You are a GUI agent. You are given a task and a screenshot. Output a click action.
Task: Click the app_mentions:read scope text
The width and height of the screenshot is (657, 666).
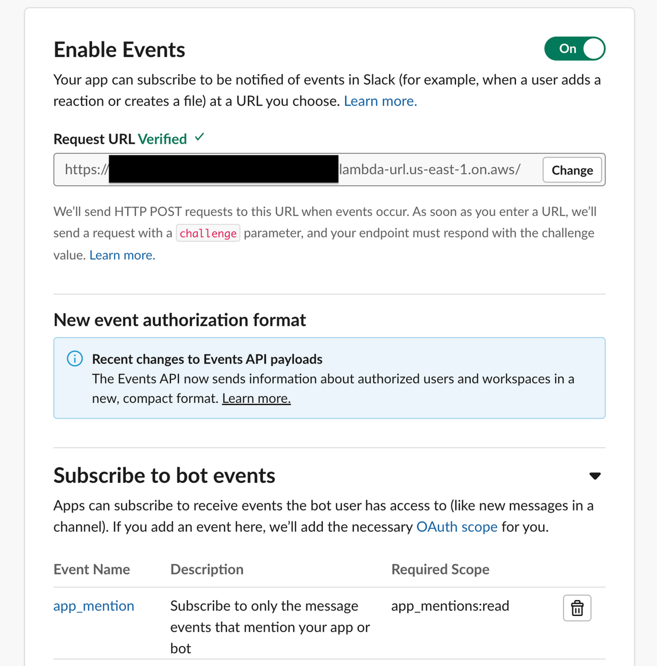click(450, 606)
